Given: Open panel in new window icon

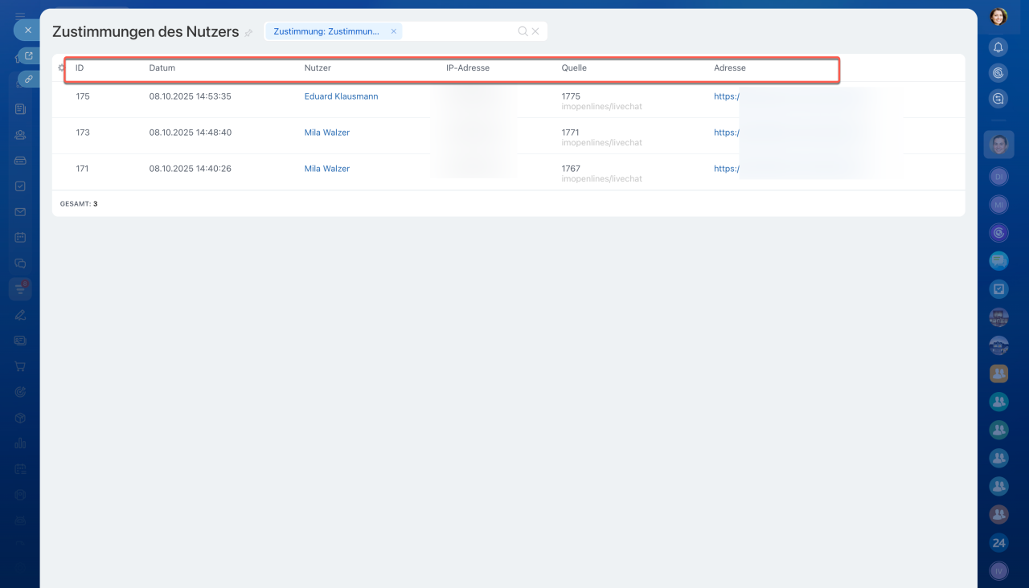Looking at the screenshot, I should tap(29, 56).
